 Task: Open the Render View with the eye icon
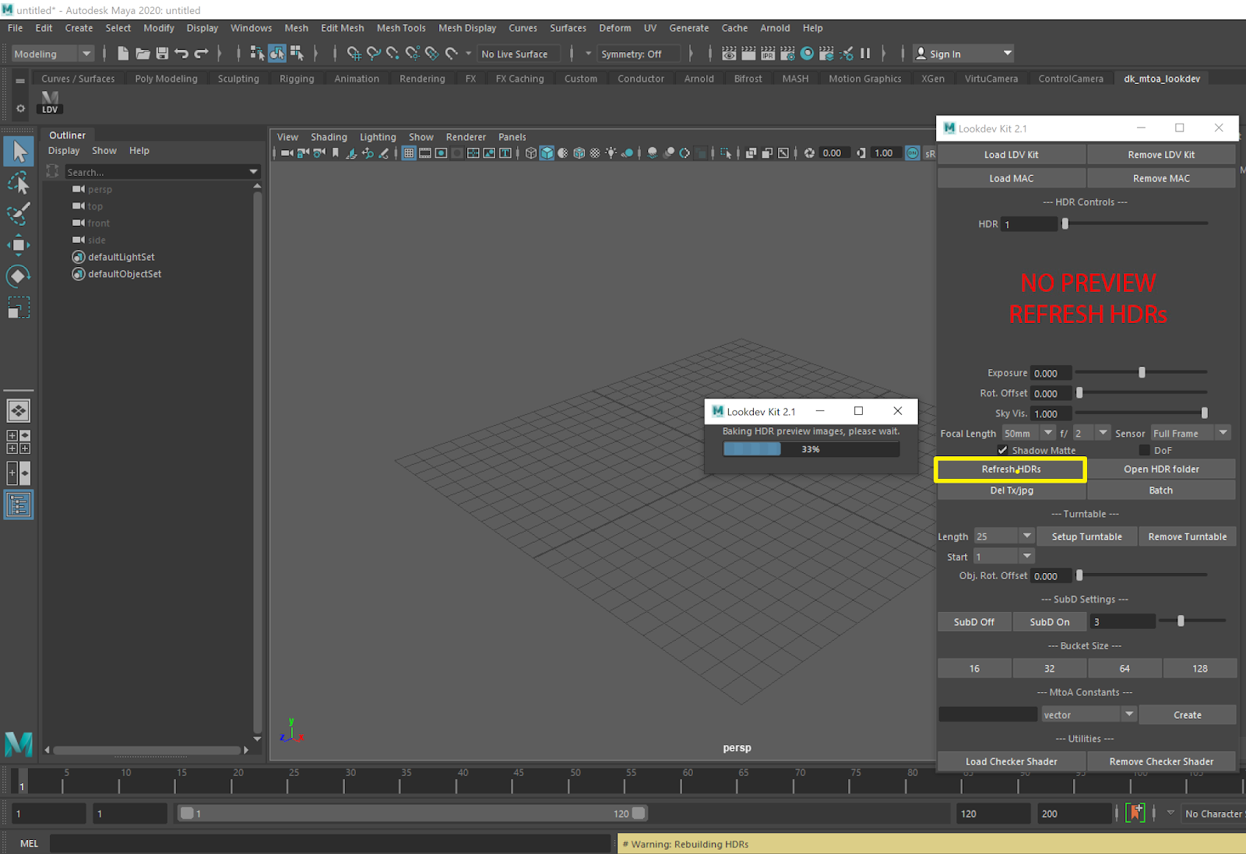[729, 54]
